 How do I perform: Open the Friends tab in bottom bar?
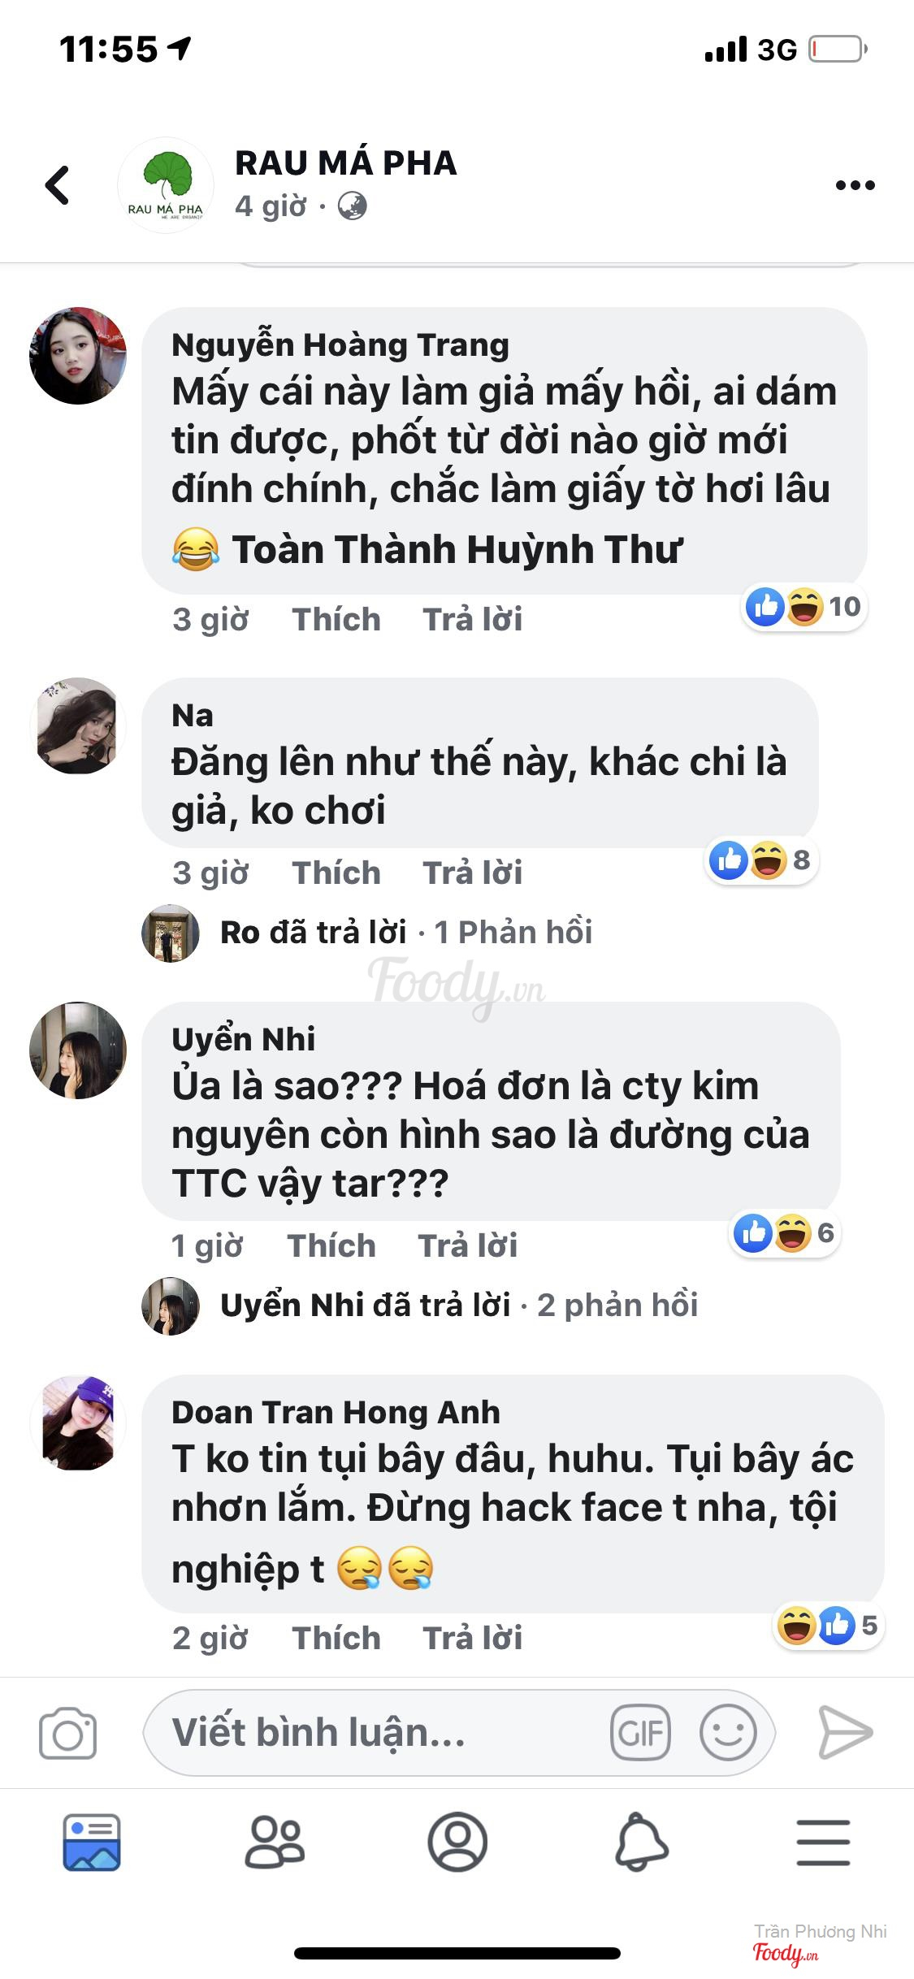click(275, 1842)
